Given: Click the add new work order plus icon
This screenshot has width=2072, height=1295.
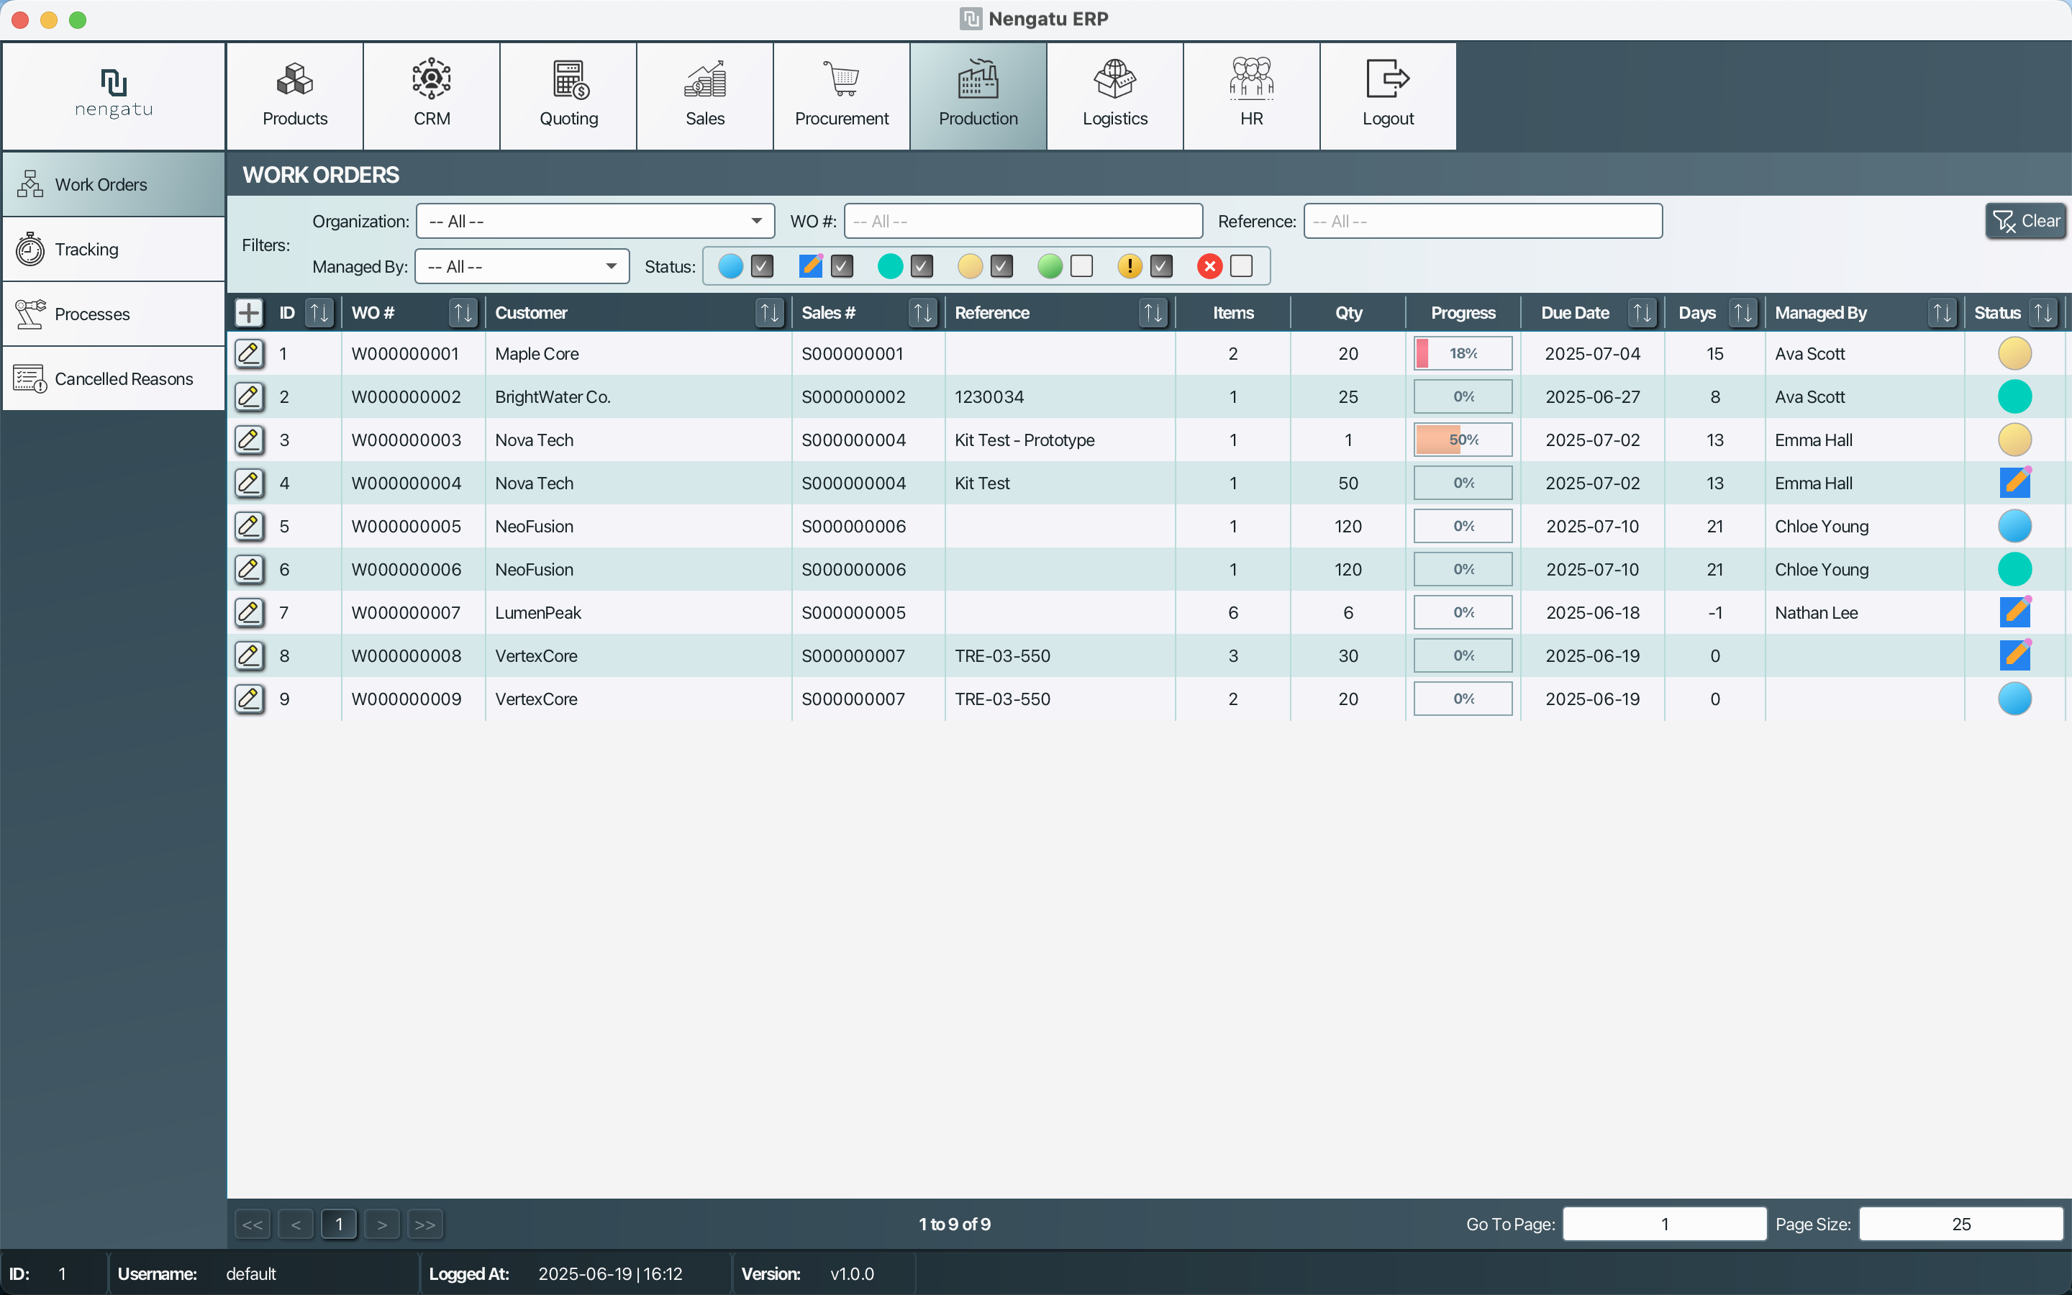Looking at the screenshot, I should click(248, 313).
